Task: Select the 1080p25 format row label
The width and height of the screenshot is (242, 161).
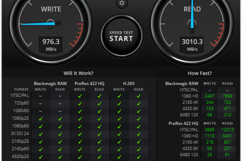Action: pyautogui.click(x=21, y=118)
